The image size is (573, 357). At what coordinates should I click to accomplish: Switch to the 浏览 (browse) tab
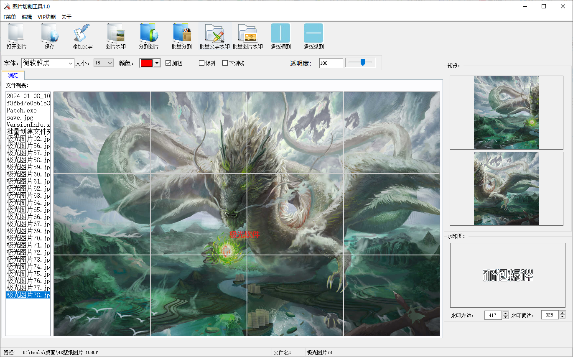point(13,75)
